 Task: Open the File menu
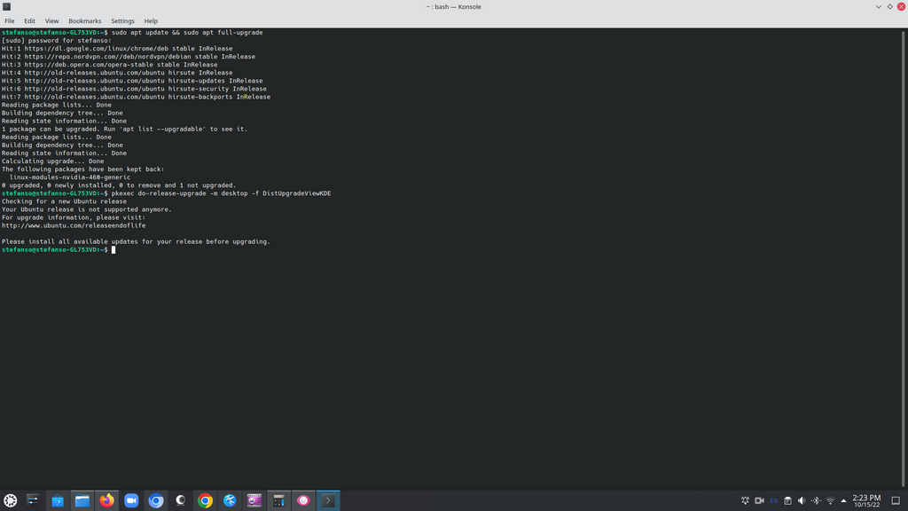[10, 20]
